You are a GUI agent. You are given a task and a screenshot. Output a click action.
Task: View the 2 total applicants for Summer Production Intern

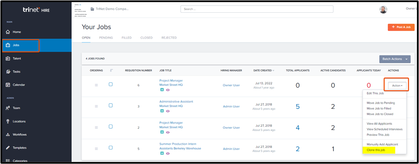[297, 149]
